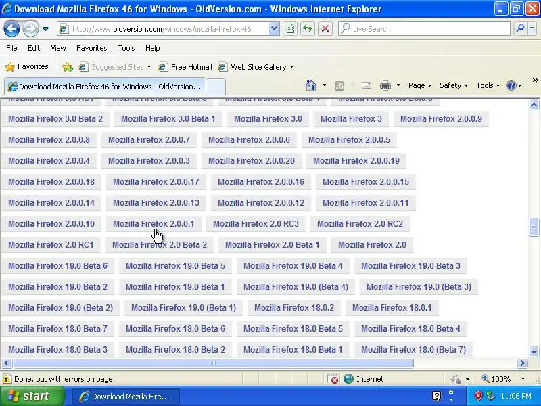The width and height of the screenshot is (541, 406).
Task: Click the taskbar clock 11:06 PM
Action: 516,396
